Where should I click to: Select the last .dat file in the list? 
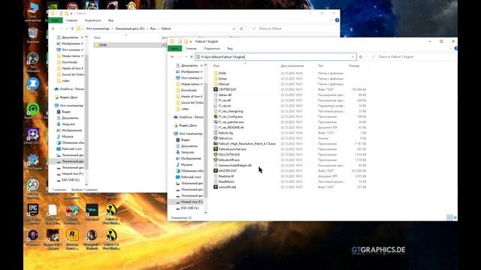pyautogui.click(x=227, y=187)
